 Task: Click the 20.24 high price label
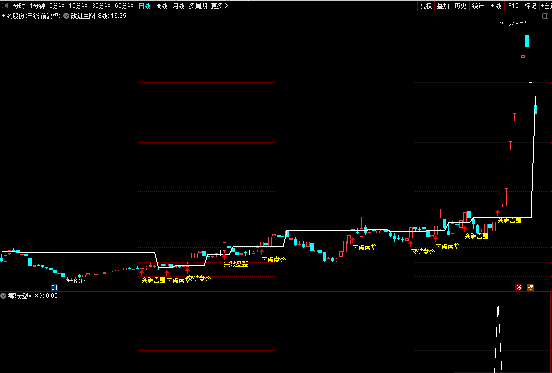507,24
